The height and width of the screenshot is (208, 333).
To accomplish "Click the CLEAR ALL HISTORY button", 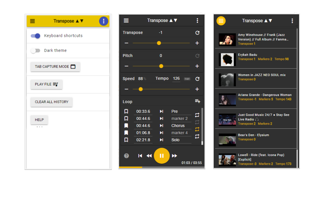I will coord(52,102).
